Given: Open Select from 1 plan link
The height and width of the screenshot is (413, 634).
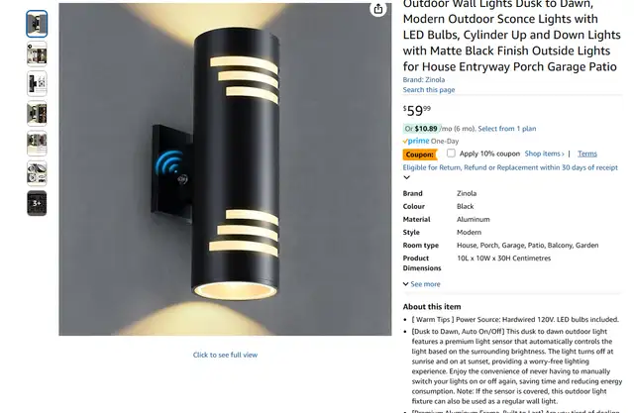Looking at the screenshot, I should 507,129.
